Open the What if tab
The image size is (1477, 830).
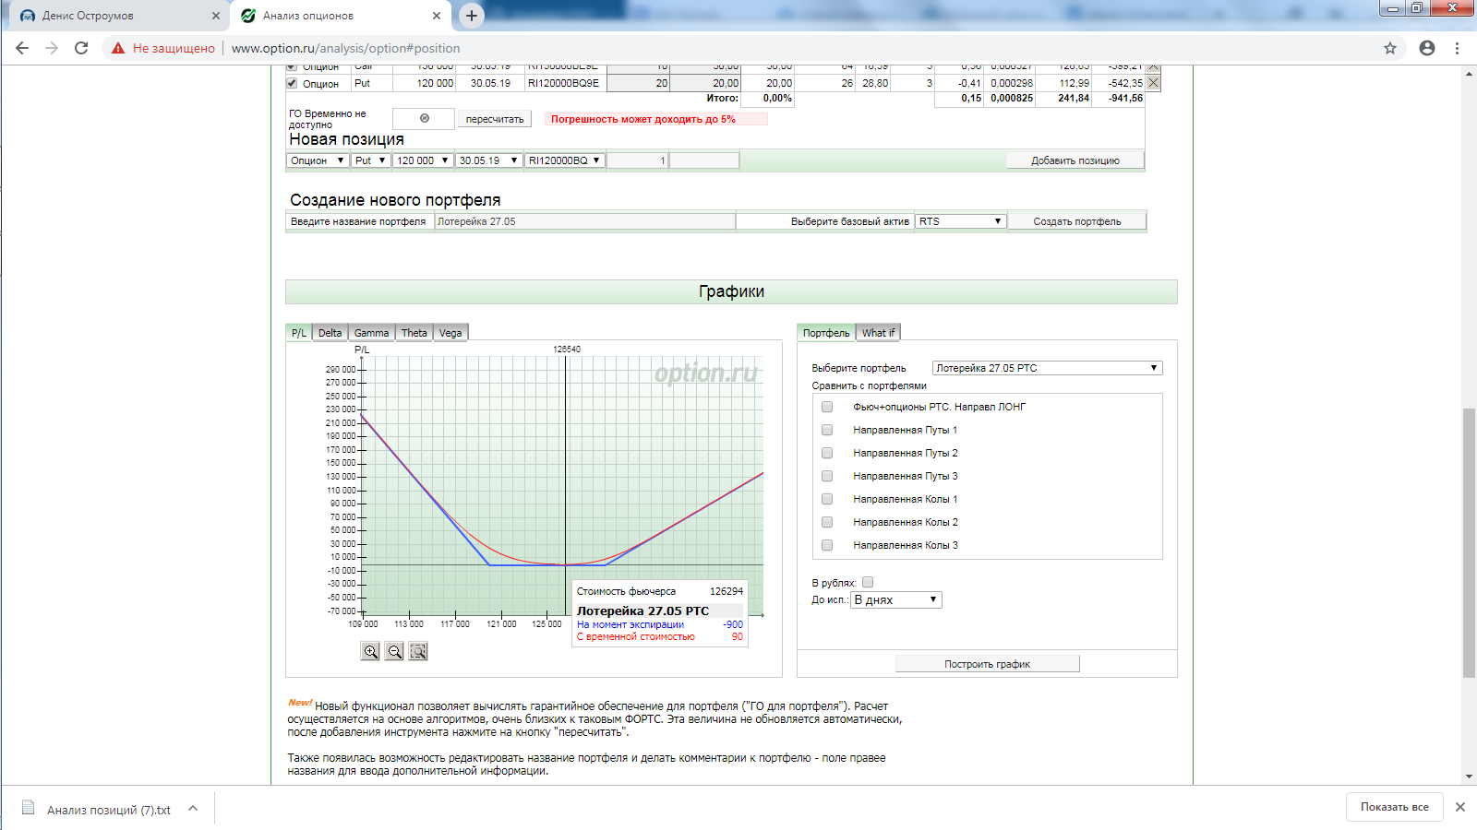(x=878, y=333)
